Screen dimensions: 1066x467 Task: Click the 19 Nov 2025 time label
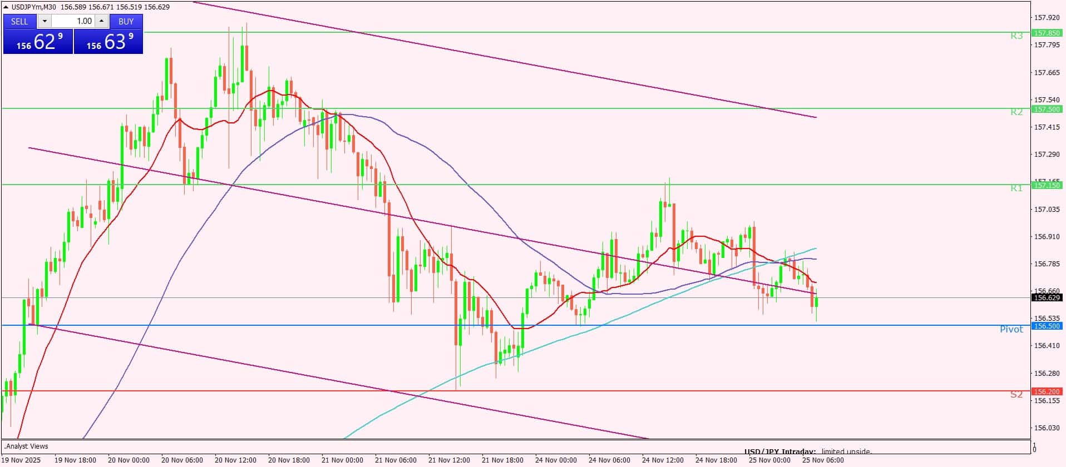tap(22, 460)
